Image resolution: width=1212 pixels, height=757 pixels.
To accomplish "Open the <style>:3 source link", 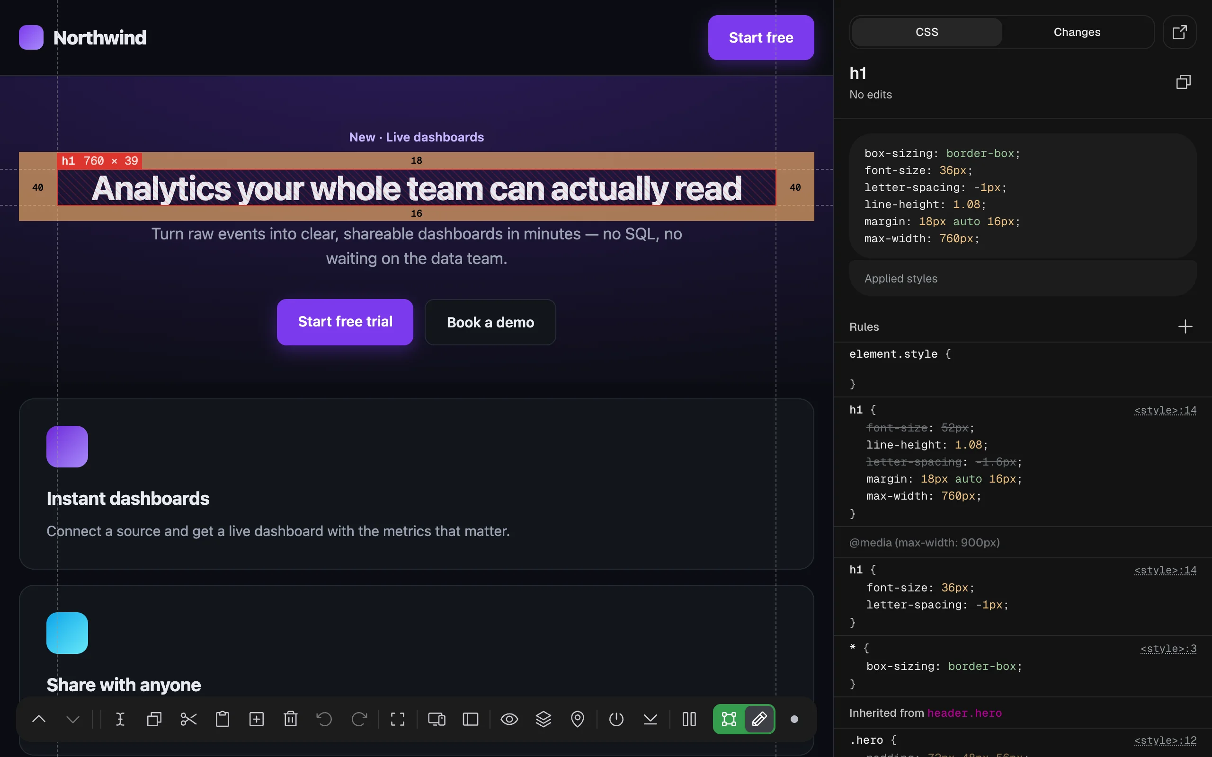I will 1168,648.
